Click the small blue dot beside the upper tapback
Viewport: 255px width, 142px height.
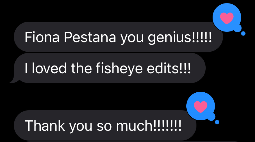pyautogui.click(x=243, y=34)
